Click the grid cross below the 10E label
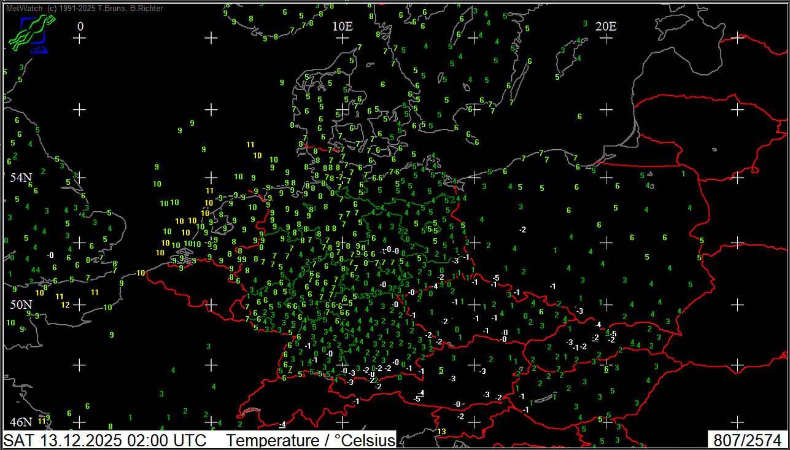Screen dimensions: 790x450 tap(343, 39)
